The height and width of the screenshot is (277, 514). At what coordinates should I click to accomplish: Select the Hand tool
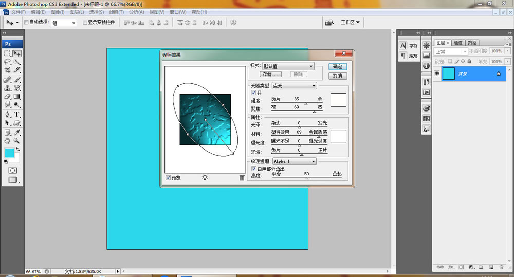coord(8,141)
